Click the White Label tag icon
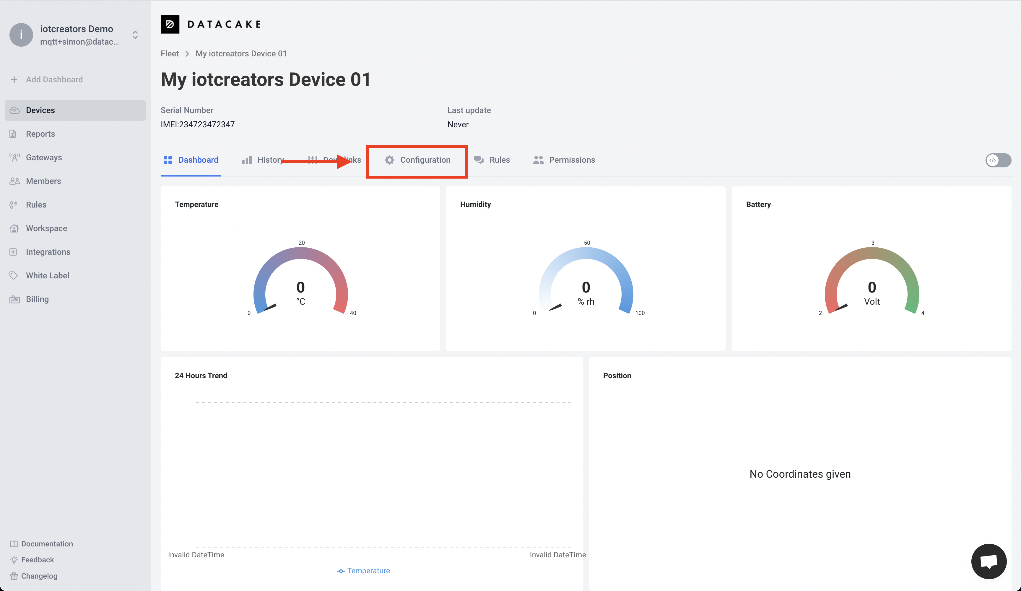 point(14,276)
